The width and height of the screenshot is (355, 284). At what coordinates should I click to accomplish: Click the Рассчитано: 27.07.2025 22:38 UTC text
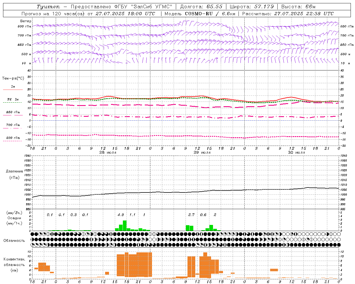coord(288,14)
